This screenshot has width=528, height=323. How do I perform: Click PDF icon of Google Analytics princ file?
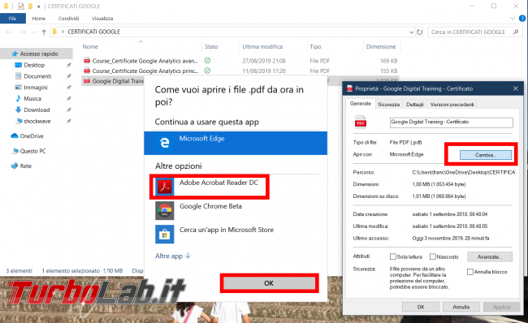click(87, 71)
